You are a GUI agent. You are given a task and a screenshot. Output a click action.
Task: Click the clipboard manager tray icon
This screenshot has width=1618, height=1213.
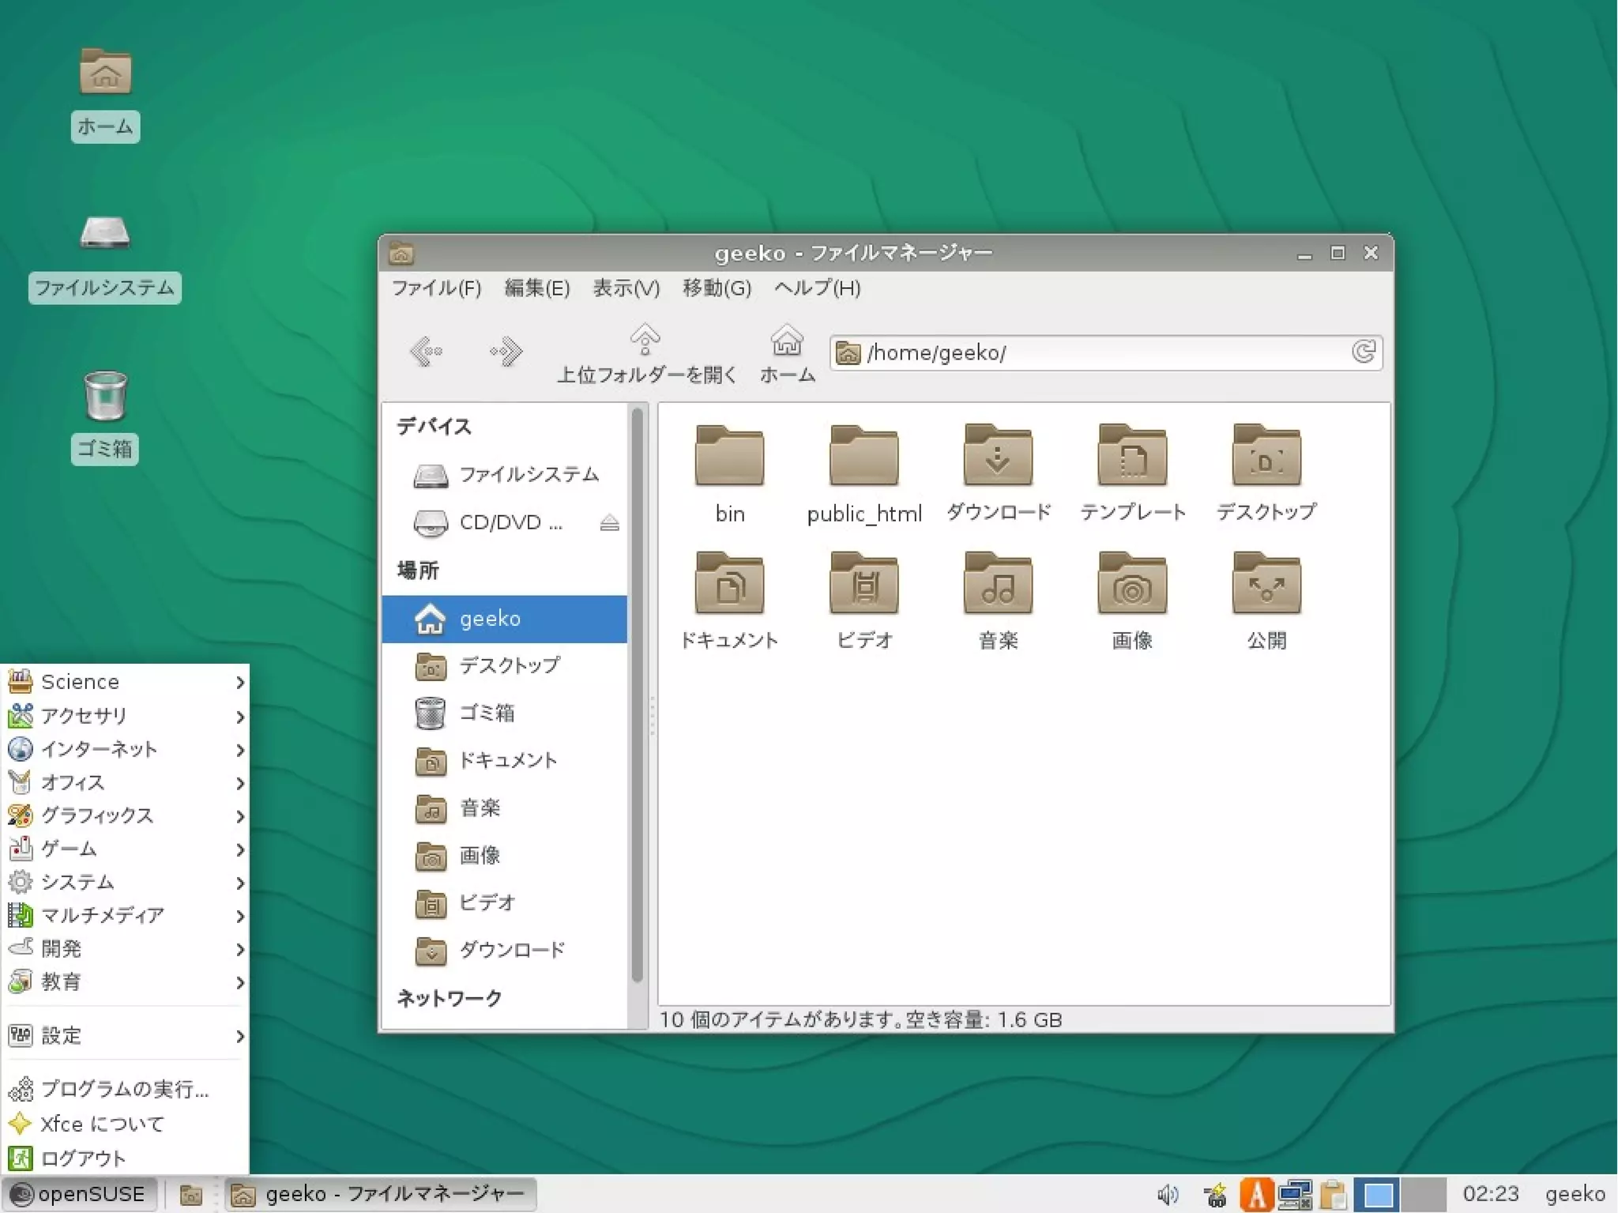1334,1195
